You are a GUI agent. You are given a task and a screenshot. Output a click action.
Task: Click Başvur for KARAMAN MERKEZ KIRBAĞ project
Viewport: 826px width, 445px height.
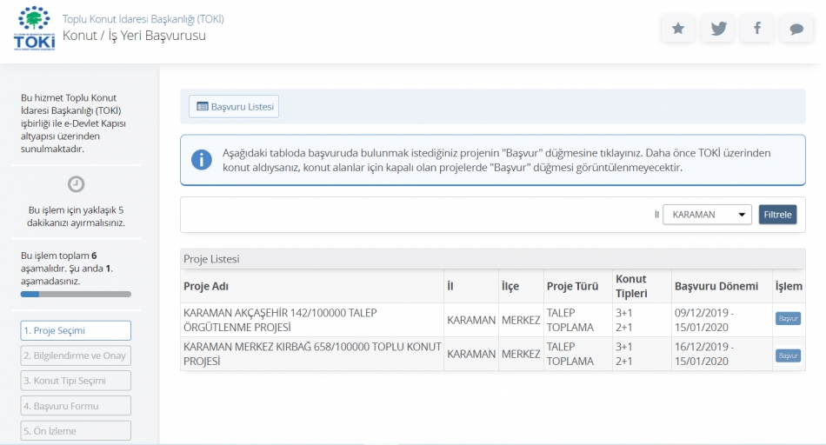(788, 355)
